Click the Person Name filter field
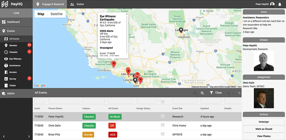286x140 pixels. click(63, 101)
